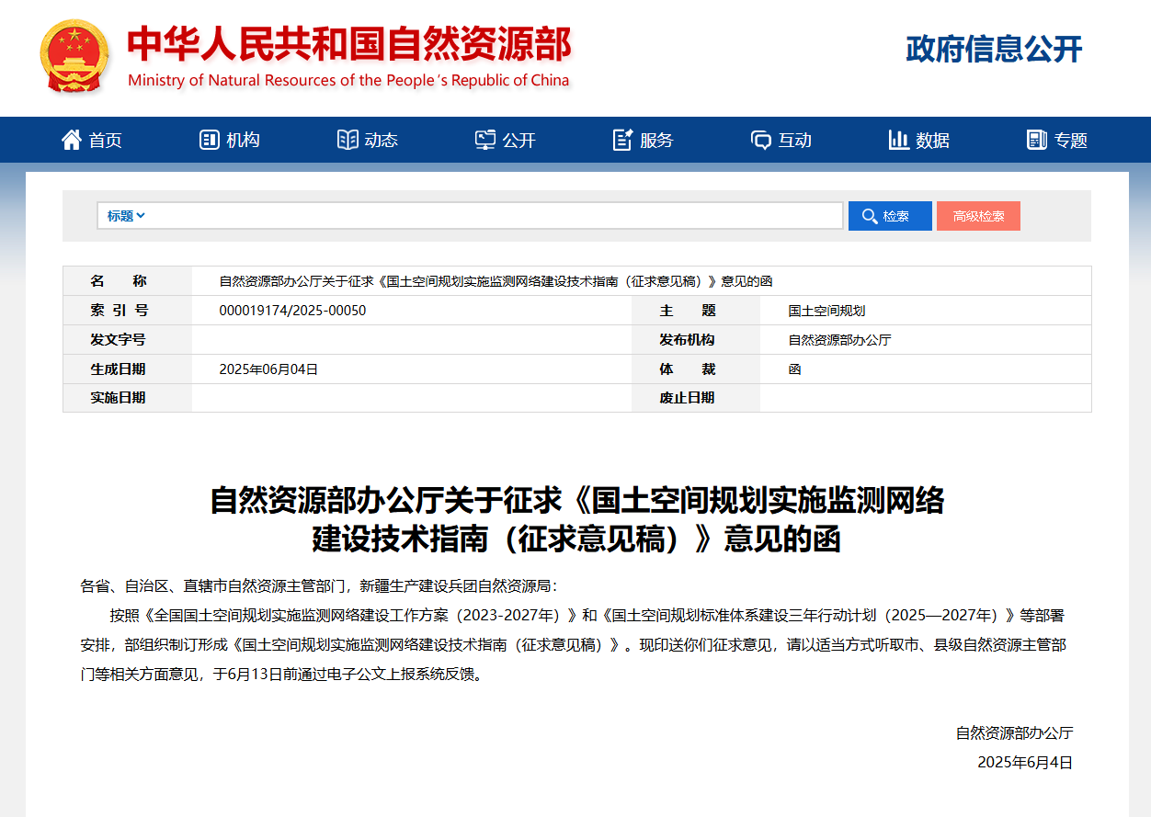The width and height of the screenshot is (1151, 817).
Task: Click the magnifier icon in 检索 button
Action: coord(869,216)
